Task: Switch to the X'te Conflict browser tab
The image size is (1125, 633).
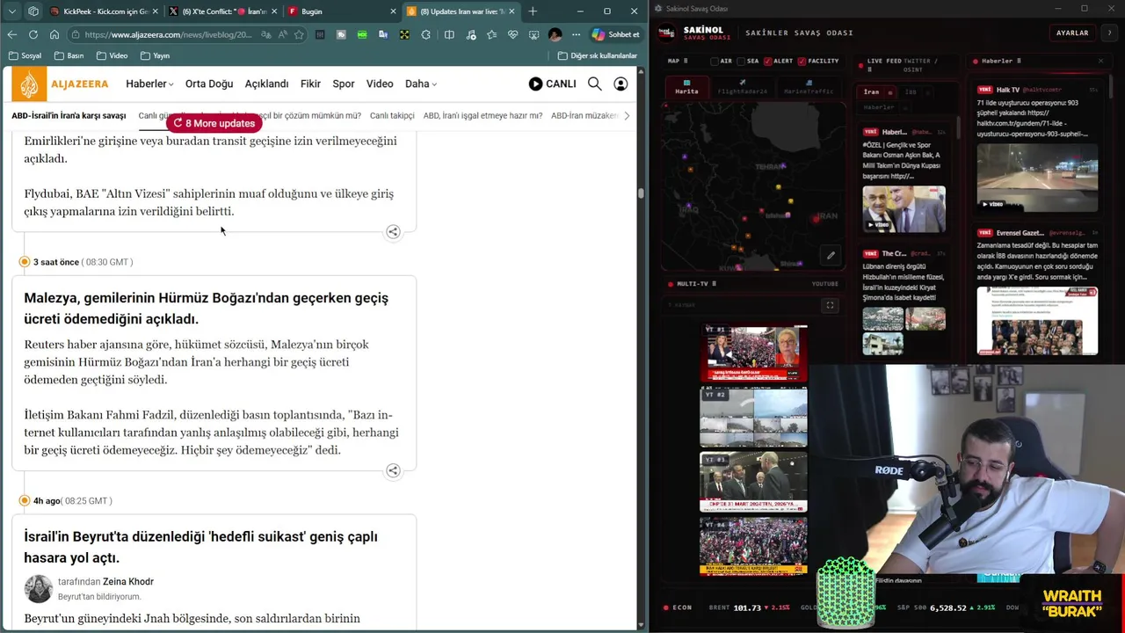Action: (x=223, y=11)
